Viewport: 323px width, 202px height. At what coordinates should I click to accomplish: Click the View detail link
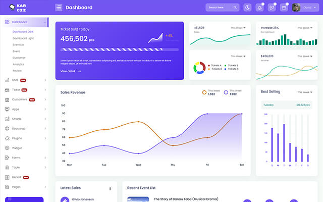(x=70, y=71)
